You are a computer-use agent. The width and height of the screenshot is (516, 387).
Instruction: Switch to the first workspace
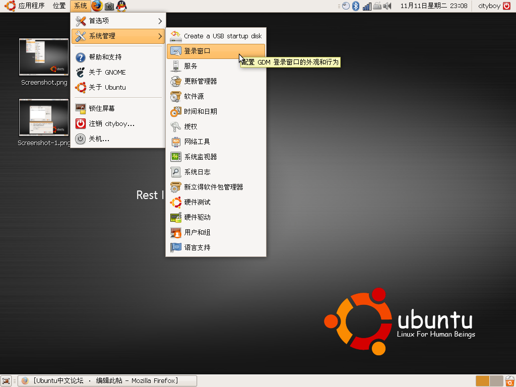point(482,381)
